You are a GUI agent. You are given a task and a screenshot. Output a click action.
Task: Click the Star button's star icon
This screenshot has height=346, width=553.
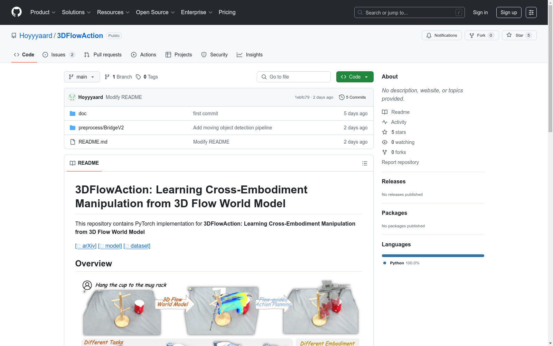(x=509, y=35)
